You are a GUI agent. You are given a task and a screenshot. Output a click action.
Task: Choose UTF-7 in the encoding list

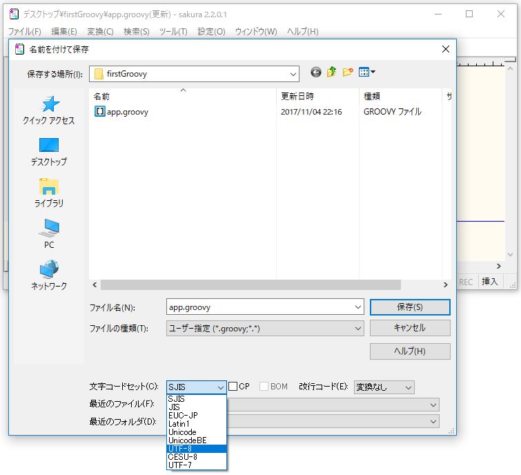pyautogui.click(x=197, y=465)
